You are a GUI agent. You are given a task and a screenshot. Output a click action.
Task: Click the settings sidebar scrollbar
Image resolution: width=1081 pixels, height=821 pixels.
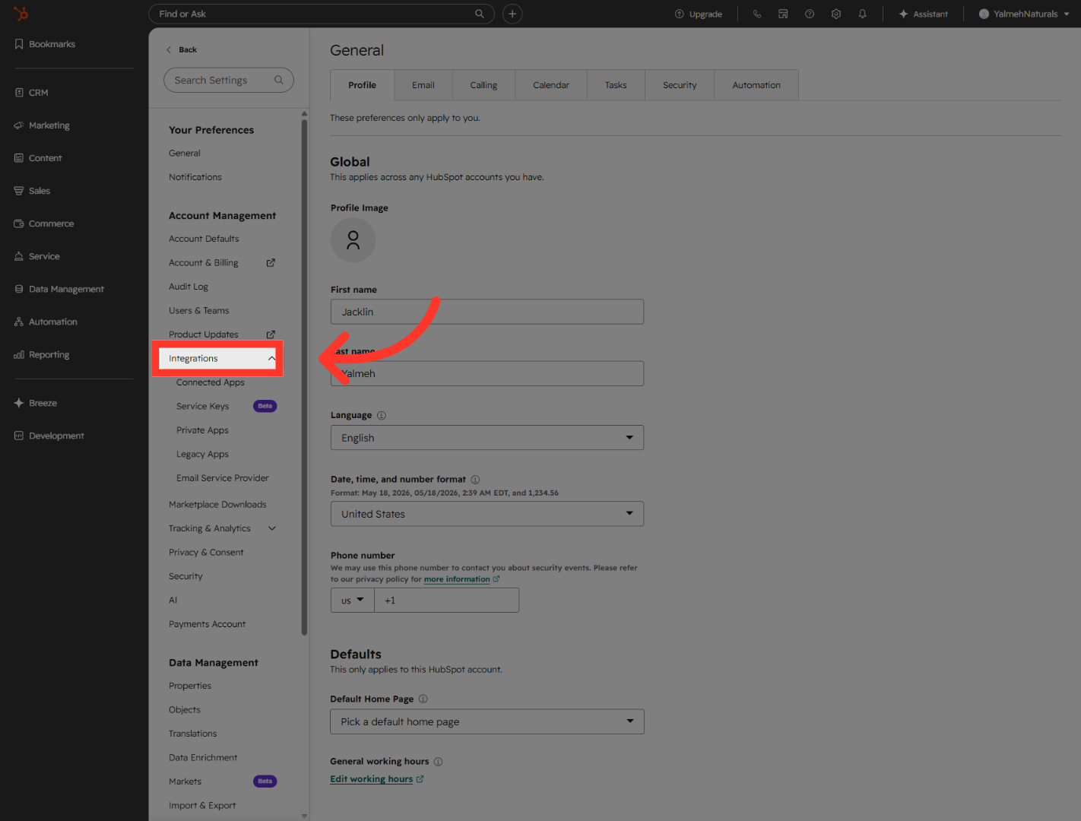click(304, 376)
